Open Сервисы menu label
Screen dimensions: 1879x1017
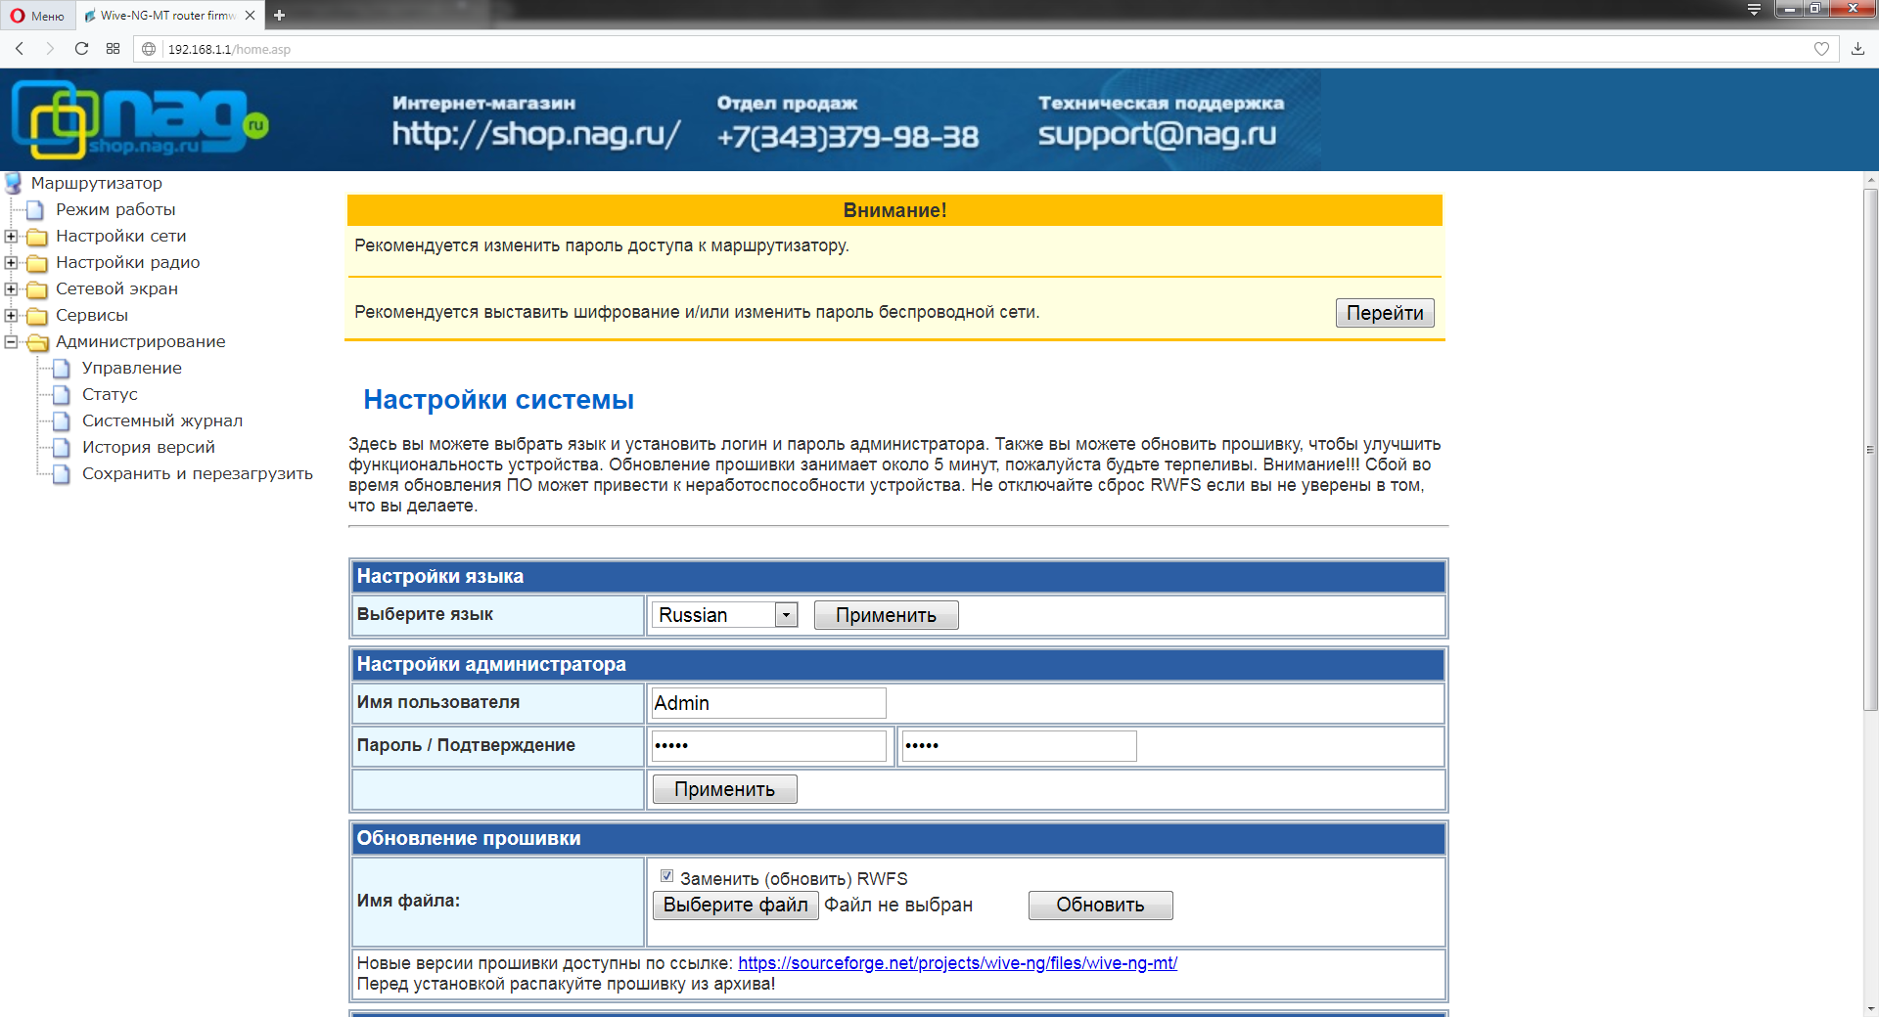tap(92, 315)
